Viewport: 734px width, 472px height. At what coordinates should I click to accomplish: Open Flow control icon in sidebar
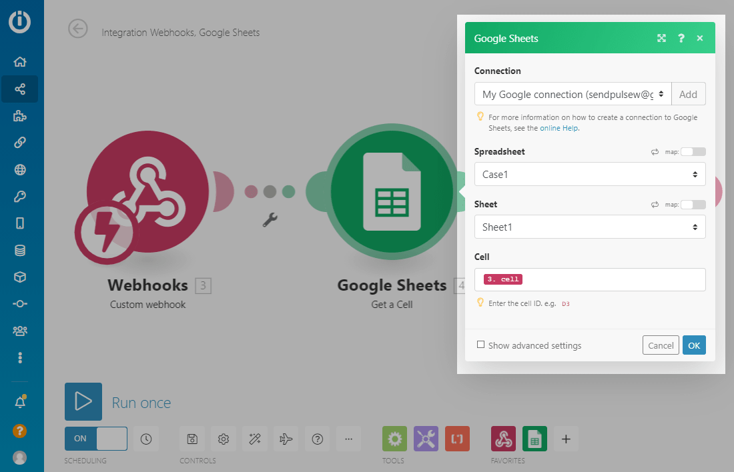(x=19, y=304)
